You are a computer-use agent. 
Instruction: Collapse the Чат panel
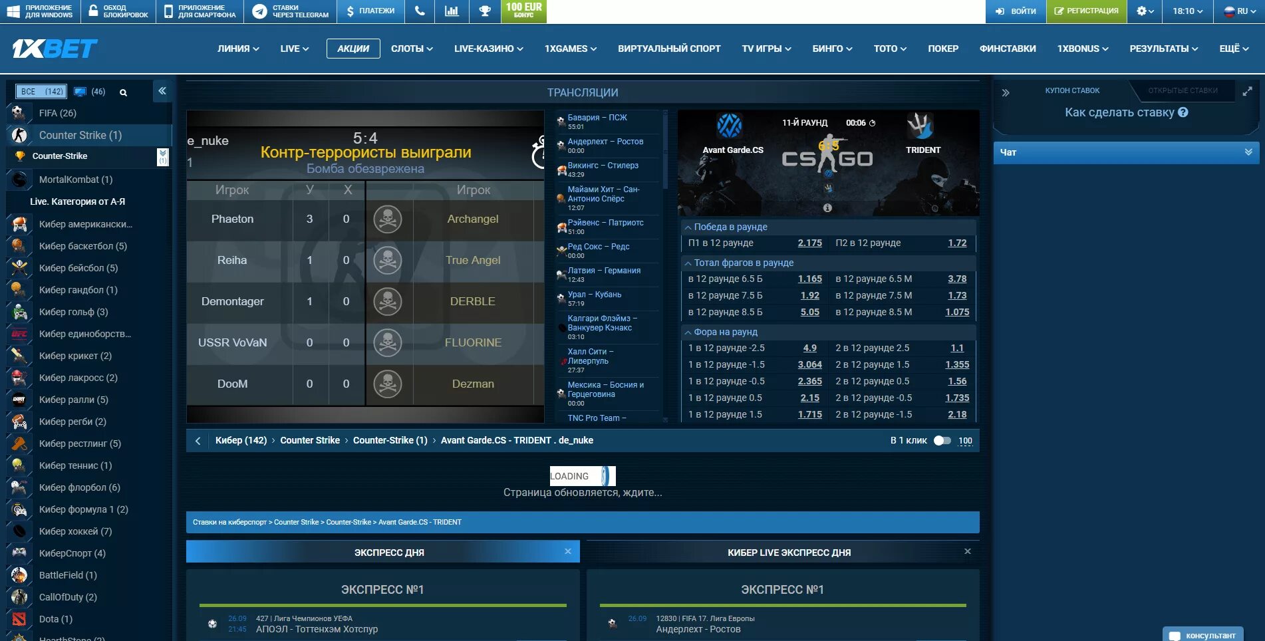pyautogui.click(x=1248, y=152)
